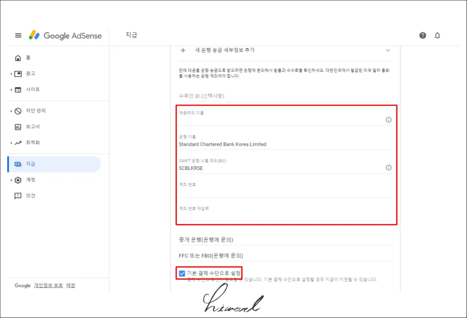This screenshot has width=467, height=318.
Task: Click the 보고서 reports chart icon
Action: click(x=18, y=127)
